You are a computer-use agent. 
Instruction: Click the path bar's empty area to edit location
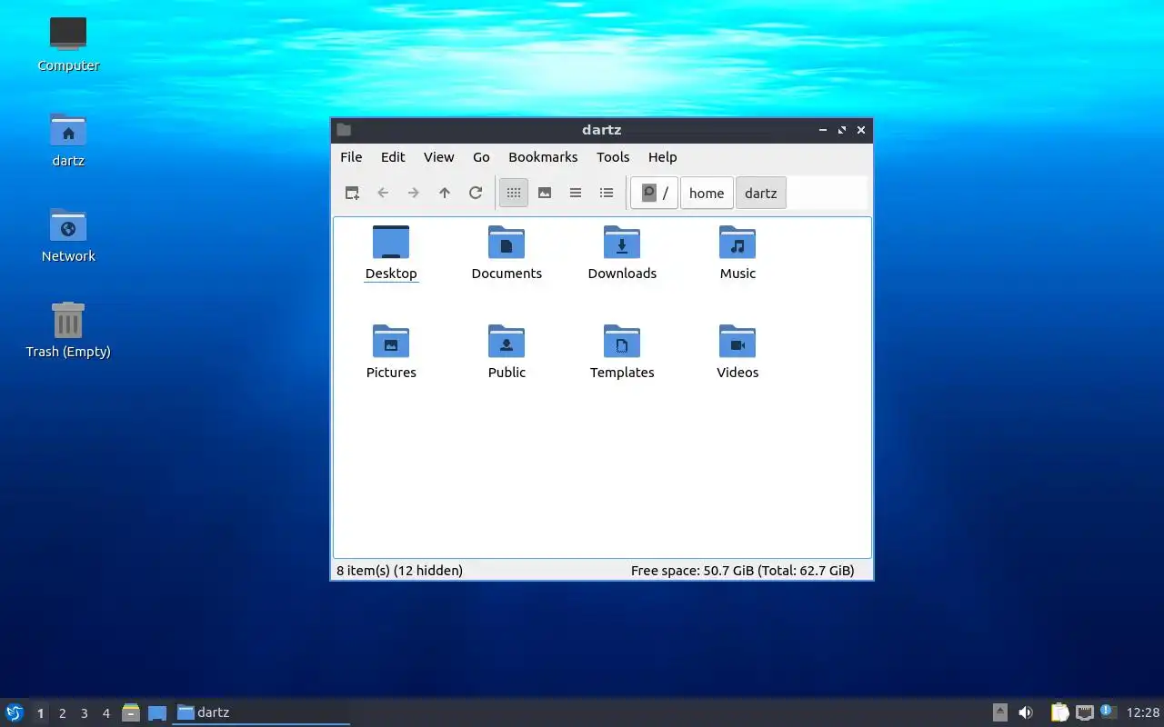coord(827,193)
